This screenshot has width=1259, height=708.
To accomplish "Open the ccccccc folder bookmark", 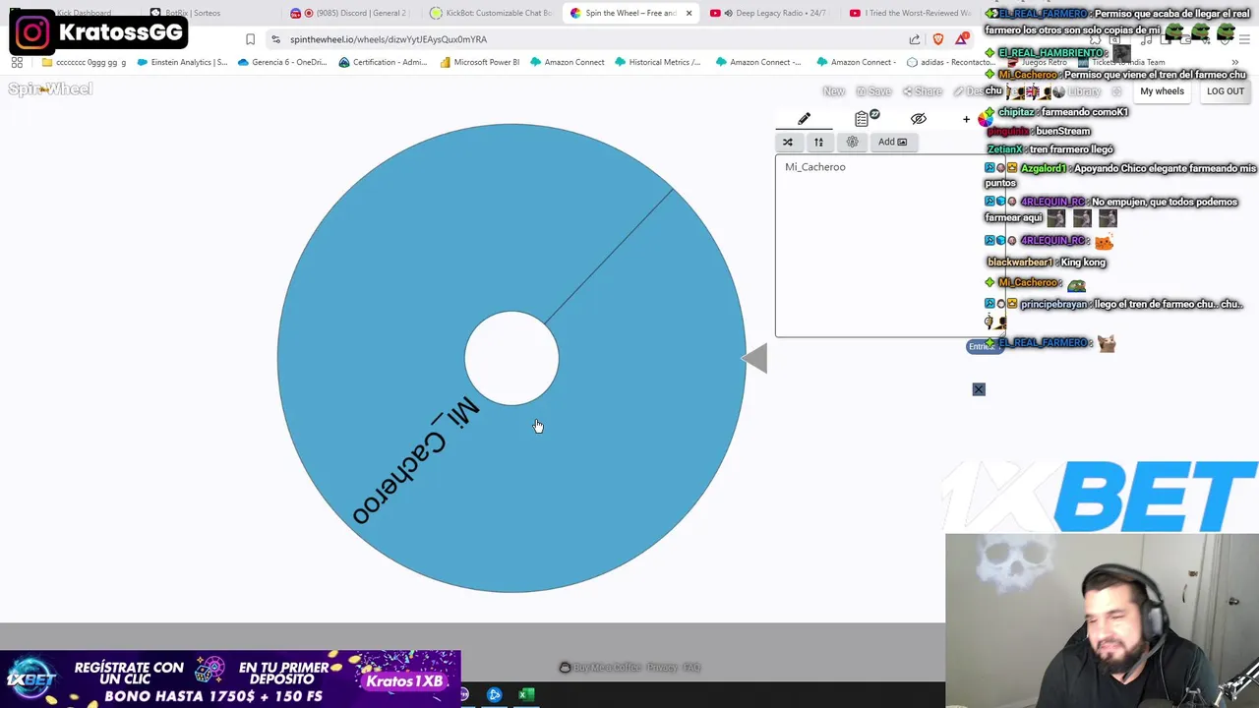I will pyautogui.click(x=84, y=62).
